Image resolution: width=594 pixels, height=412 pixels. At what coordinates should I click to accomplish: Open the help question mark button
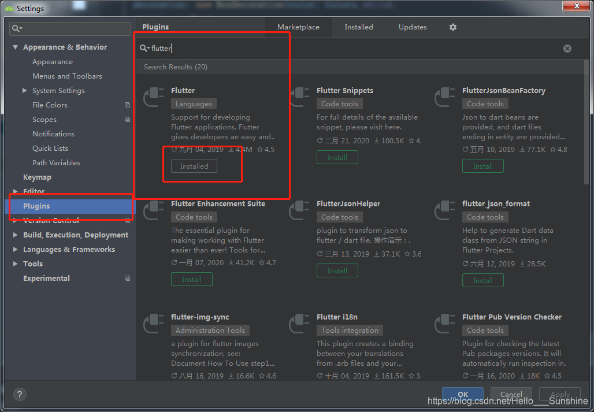[20, 394]
